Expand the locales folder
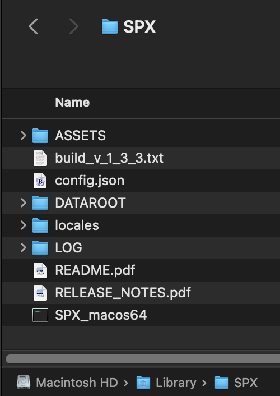 (x=24, y=225)
